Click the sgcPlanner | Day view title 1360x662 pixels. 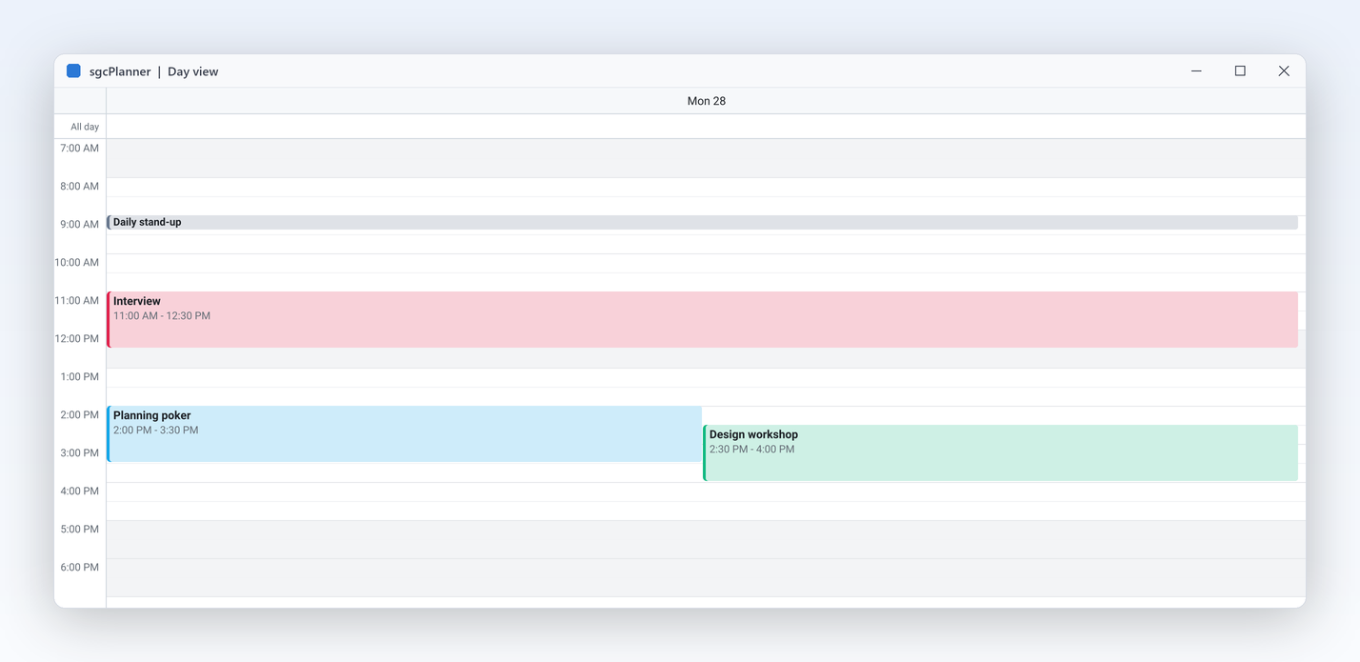click(154, 71)
